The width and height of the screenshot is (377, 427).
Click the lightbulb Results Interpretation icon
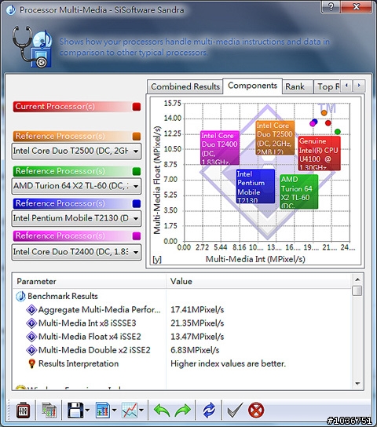[32, 363]
